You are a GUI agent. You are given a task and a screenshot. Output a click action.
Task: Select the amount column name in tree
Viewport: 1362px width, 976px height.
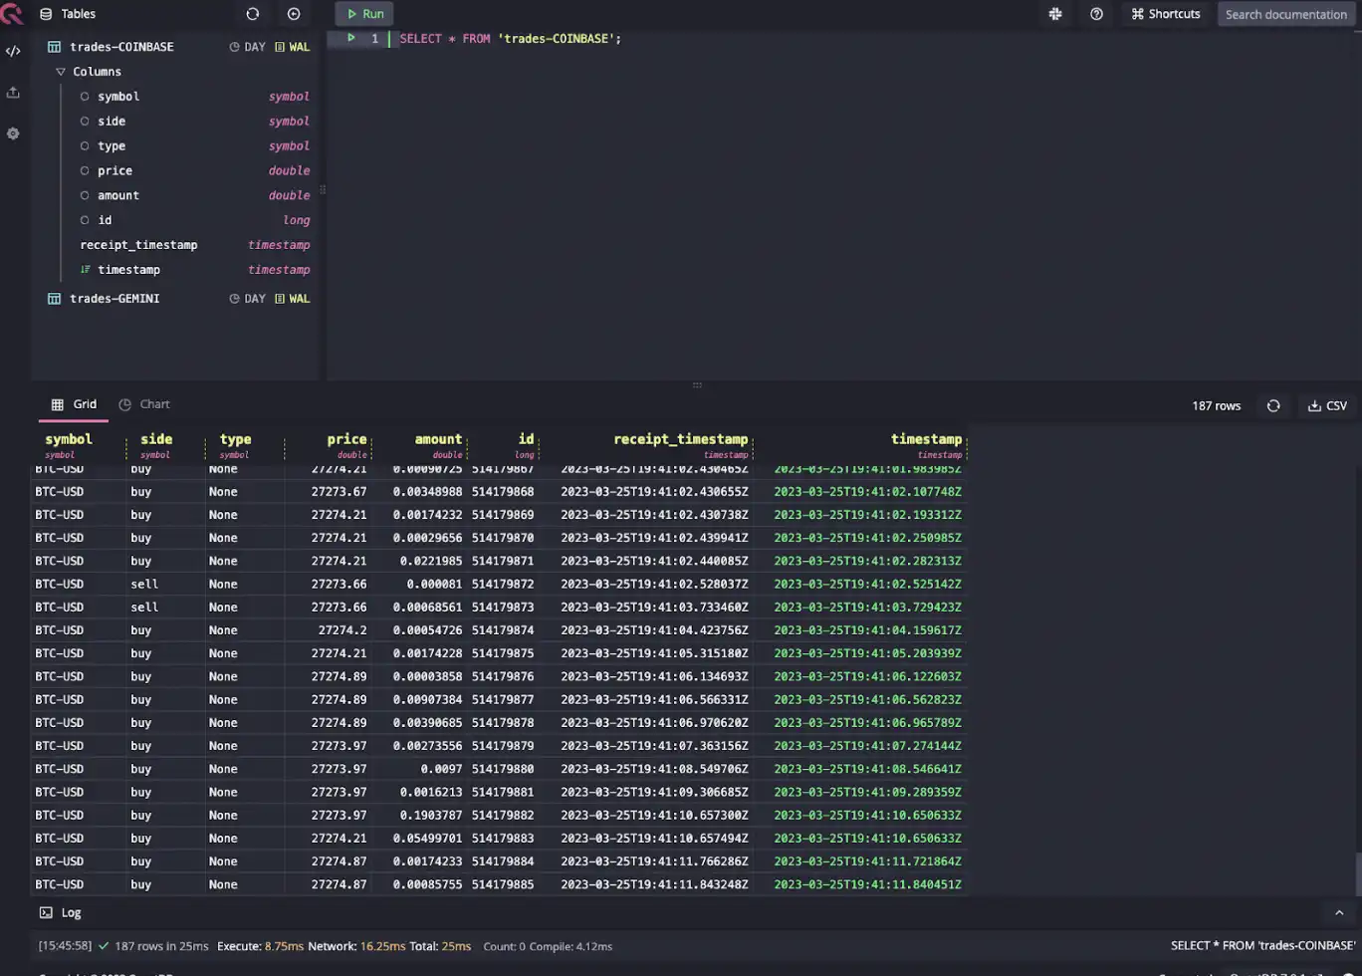pyautogui.click(x=118, y=196)
